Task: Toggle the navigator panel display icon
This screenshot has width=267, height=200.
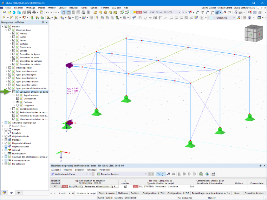Action: [x=64, y=12]
